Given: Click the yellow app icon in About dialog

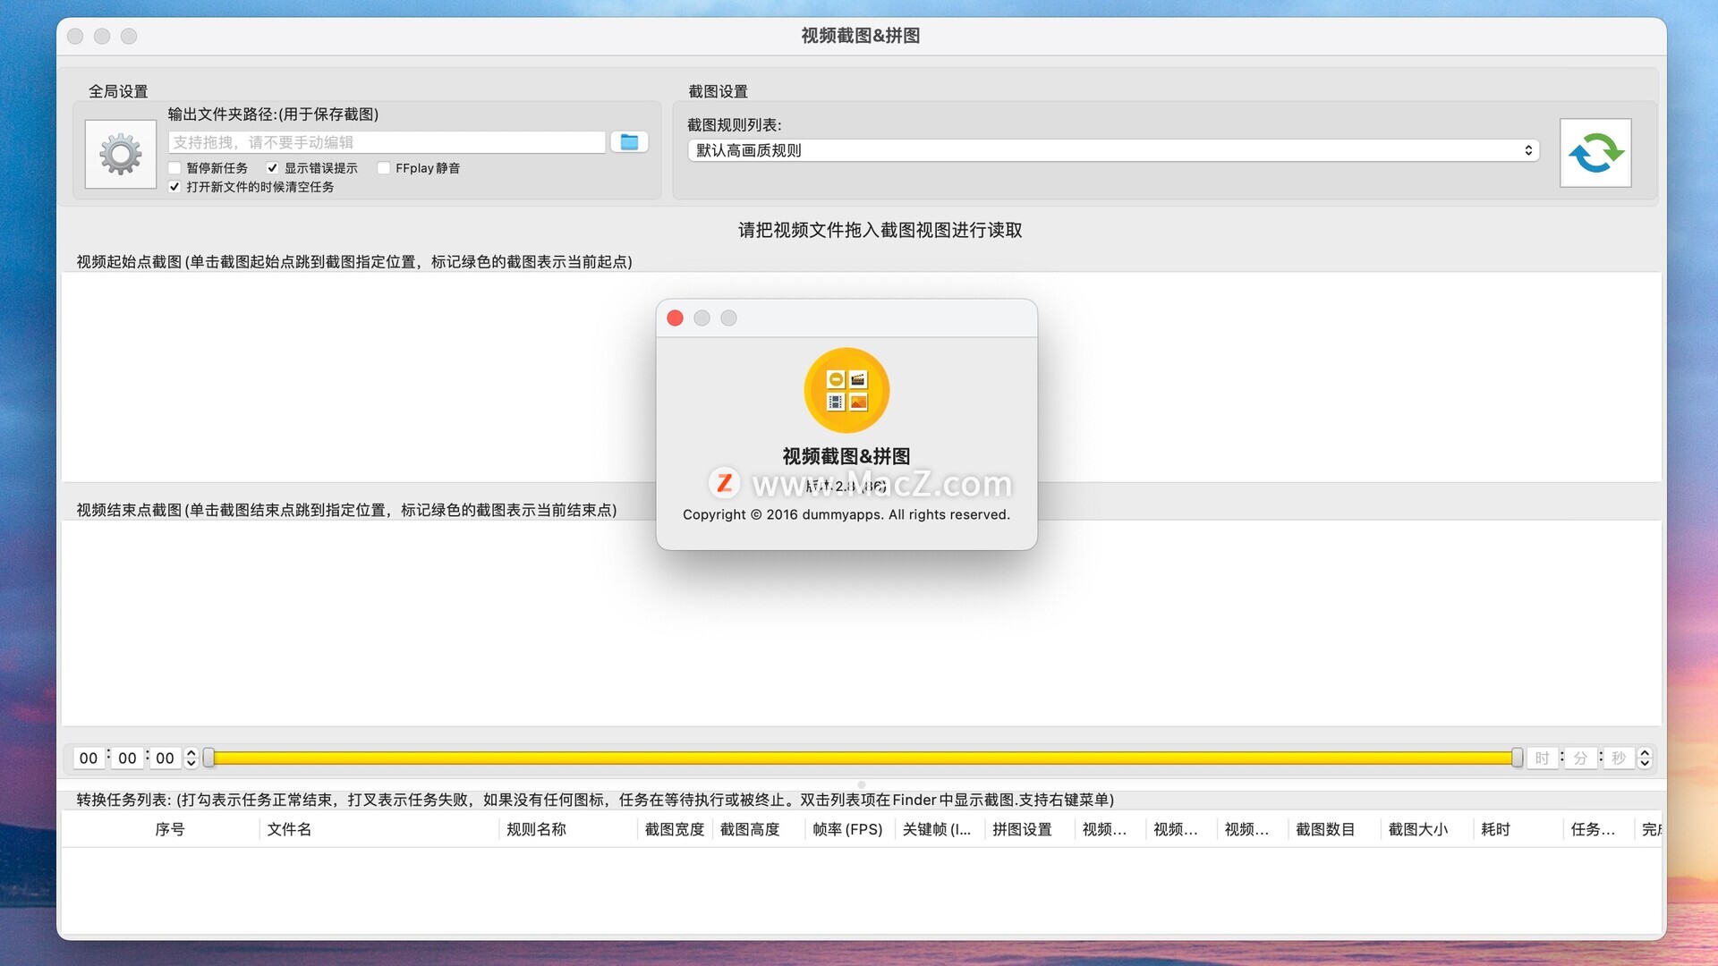Looking at the screenshot, I should (846, 390).
